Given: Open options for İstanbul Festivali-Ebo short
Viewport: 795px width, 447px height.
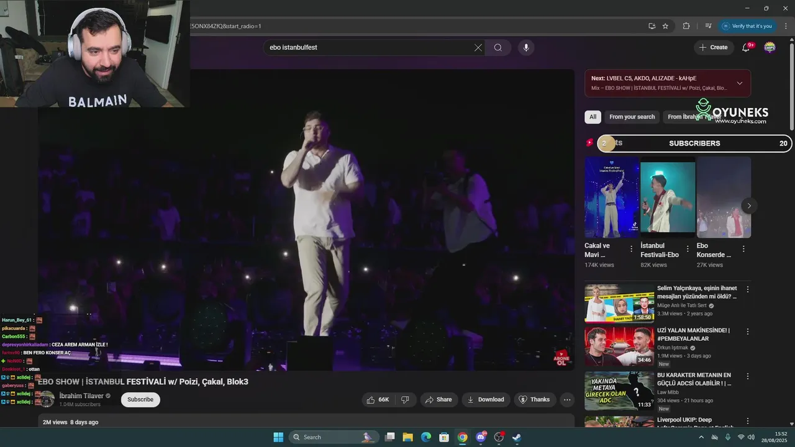Looking at the screenshot, I should (x=688, y=249).
